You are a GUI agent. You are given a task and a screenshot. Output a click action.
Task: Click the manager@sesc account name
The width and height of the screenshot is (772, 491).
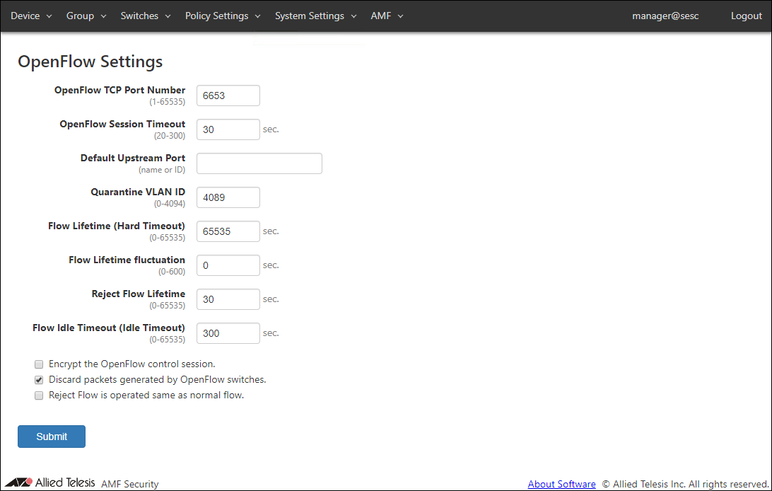665,16
